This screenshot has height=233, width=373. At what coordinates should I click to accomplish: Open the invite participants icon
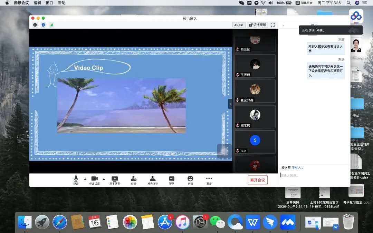click(x=133, y=180)
